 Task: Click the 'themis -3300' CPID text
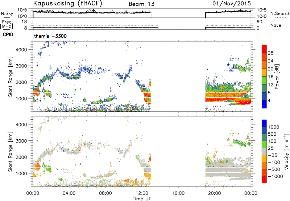pyautogui.click(x=50, y=36)
